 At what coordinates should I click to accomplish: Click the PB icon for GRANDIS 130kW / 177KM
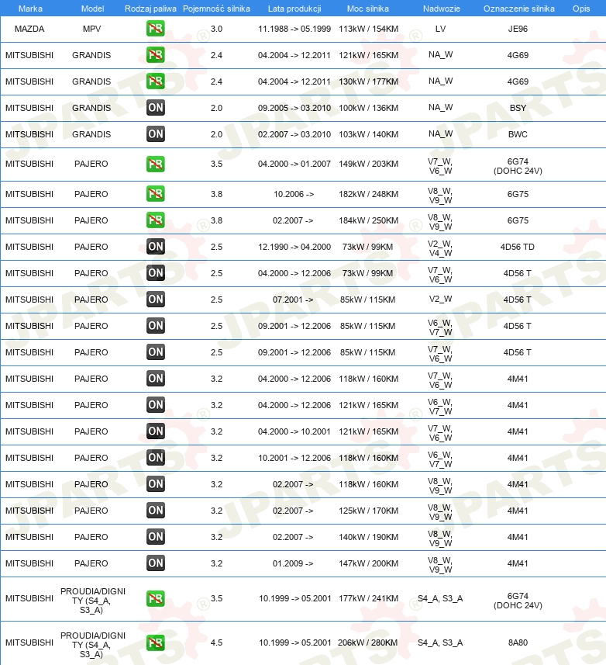(x=156, y=81)
